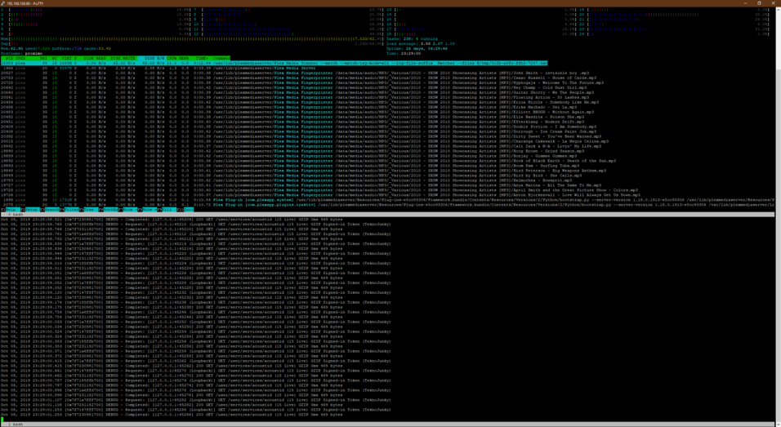Sort by the PID column header
Viewport: 781px width, 427px height.
point(10,58)
